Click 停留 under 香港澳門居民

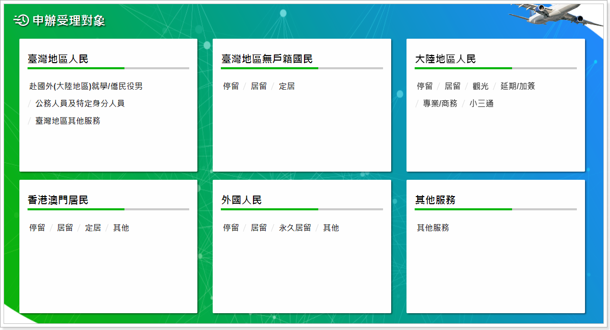pos(37,228)
